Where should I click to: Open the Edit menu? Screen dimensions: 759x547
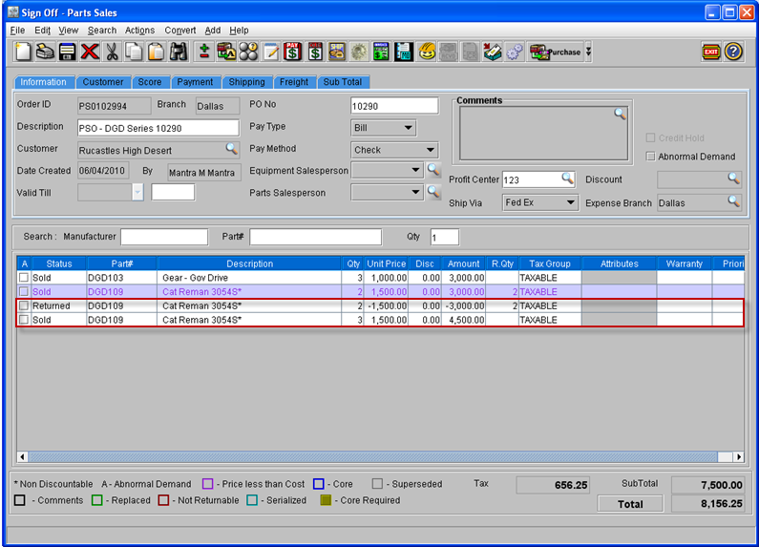[x=42, y=30]
